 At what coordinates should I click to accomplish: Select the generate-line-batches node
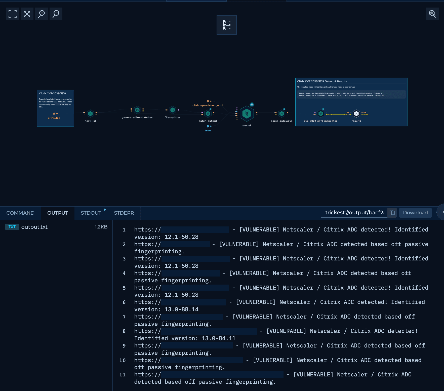click(137, 110)
